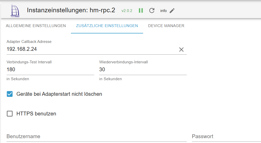Screen dimensions: 261x143
Task: Uncheck Geräte bei Adapterstart nicht löschen
Action: 10,94
